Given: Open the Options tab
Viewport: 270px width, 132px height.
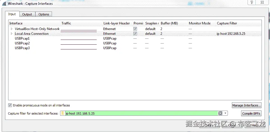Looking at the screenshot, I should pyautogui.click(x=44, y=14).
